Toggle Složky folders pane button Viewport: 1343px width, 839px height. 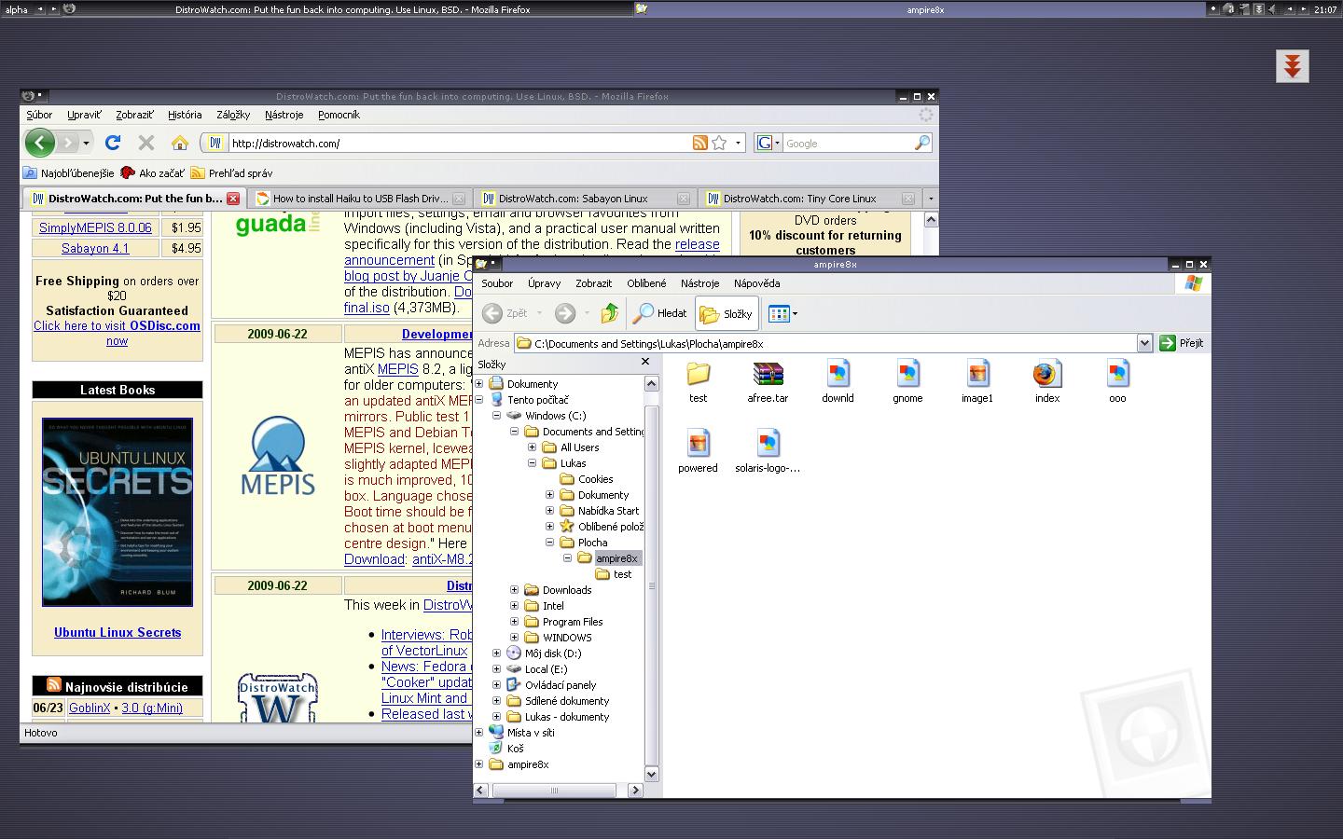click(726, 314)
